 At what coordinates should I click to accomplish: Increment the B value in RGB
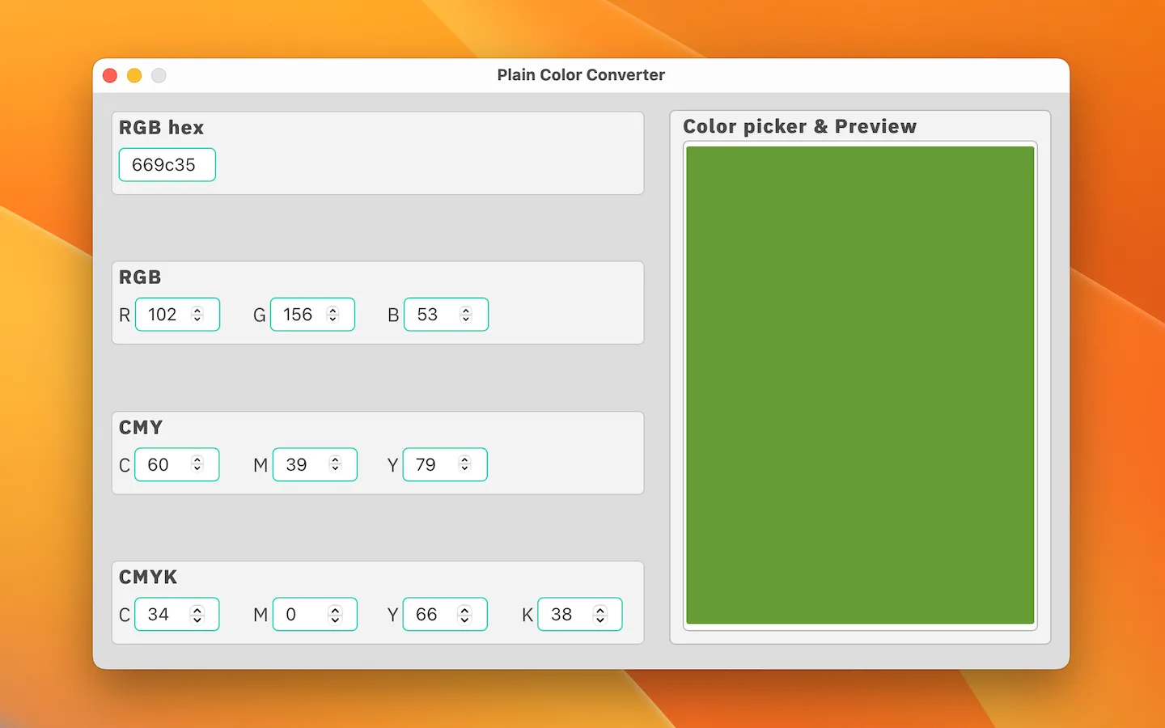[466, 311]
